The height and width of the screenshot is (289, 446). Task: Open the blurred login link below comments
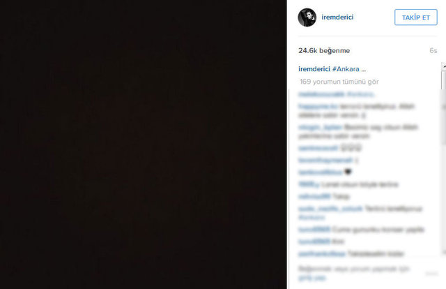coord(312,278)
